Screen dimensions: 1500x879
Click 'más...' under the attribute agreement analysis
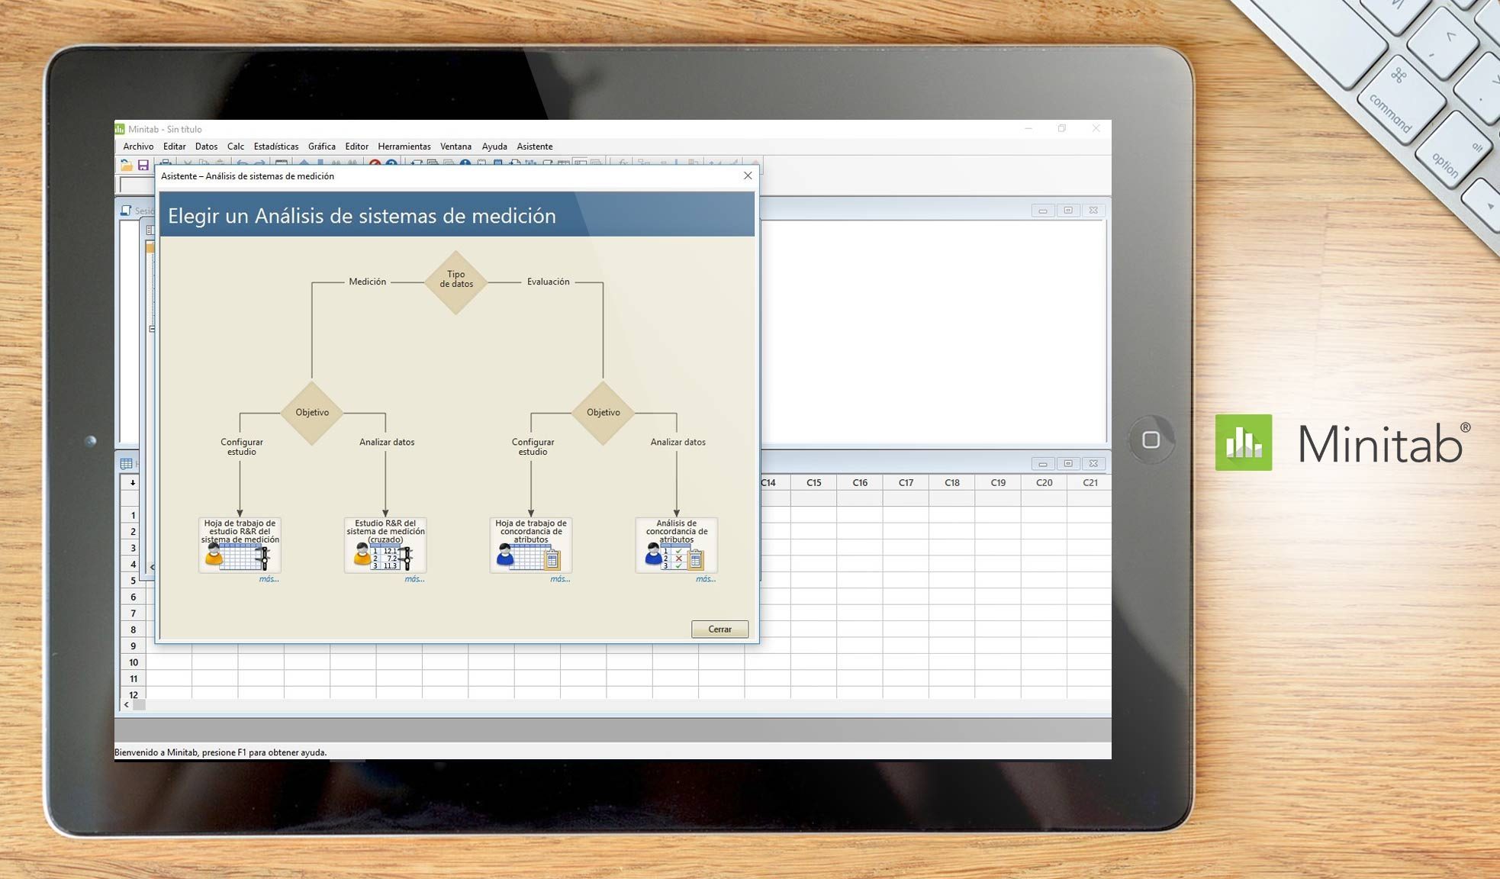pos(705,578)
